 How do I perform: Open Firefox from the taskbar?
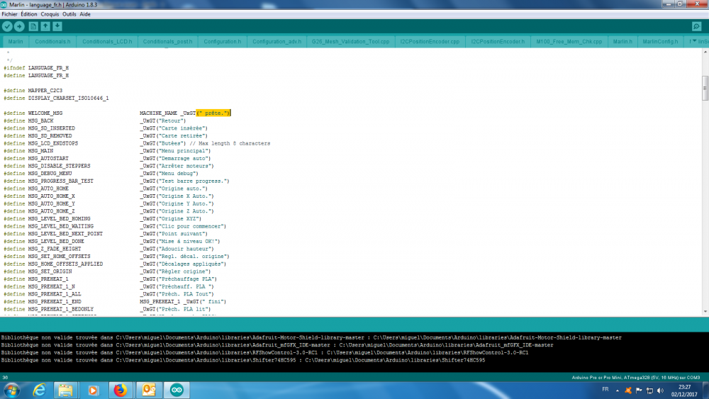click(121, 390)
